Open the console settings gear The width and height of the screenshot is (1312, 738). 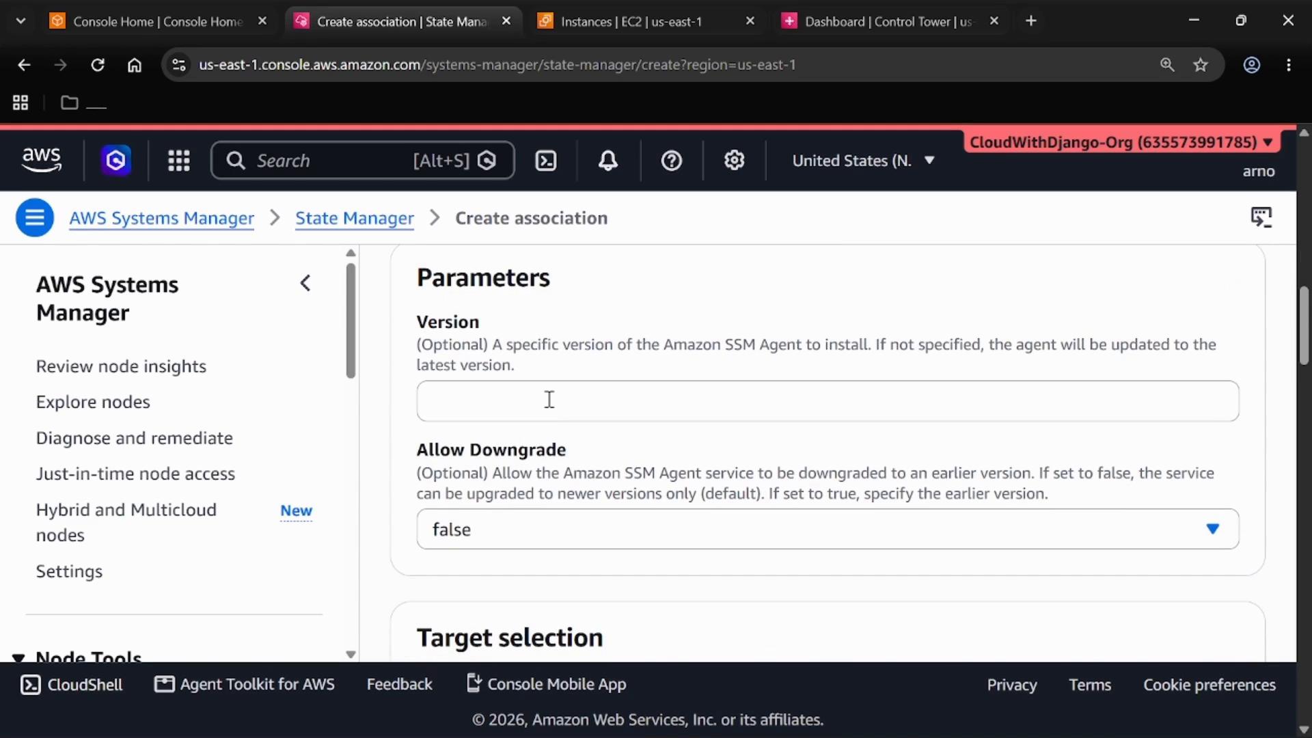(735, 161)
